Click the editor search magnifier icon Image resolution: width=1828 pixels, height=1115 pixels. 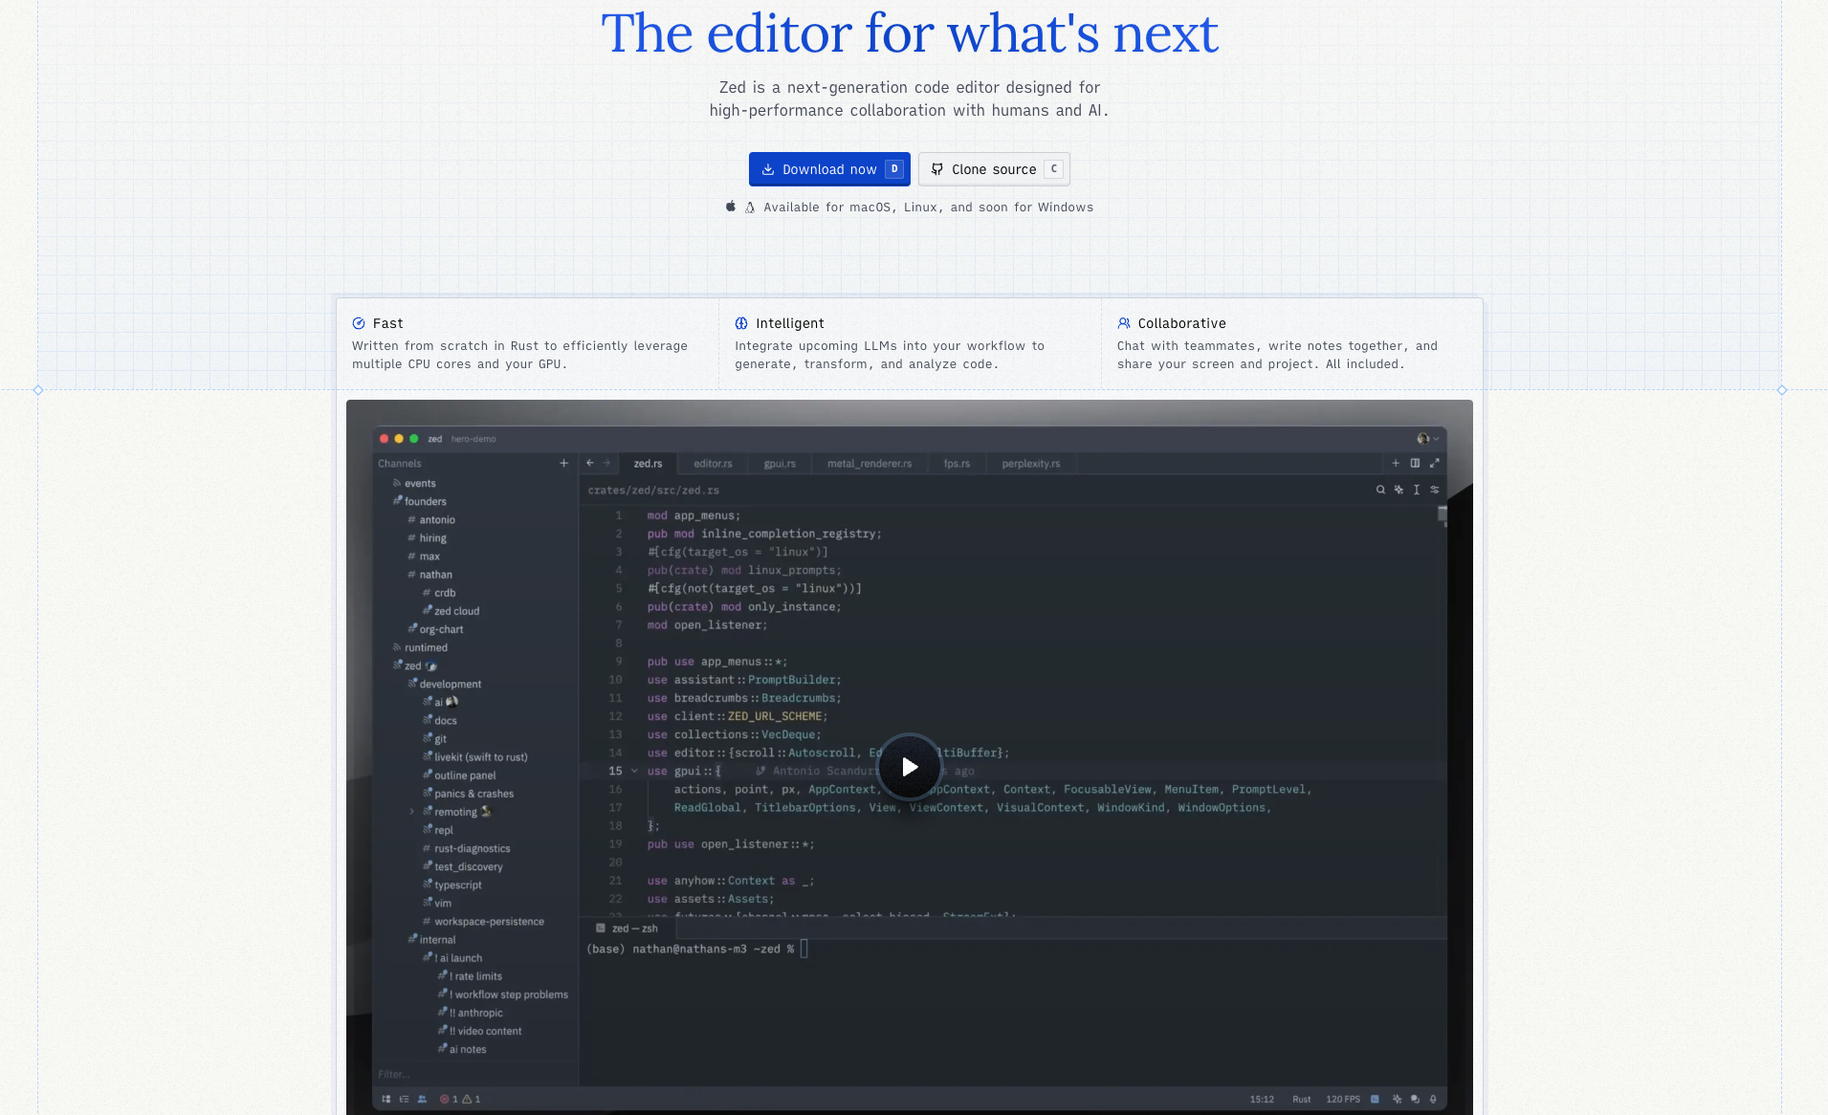click(x=1380, y=490)
